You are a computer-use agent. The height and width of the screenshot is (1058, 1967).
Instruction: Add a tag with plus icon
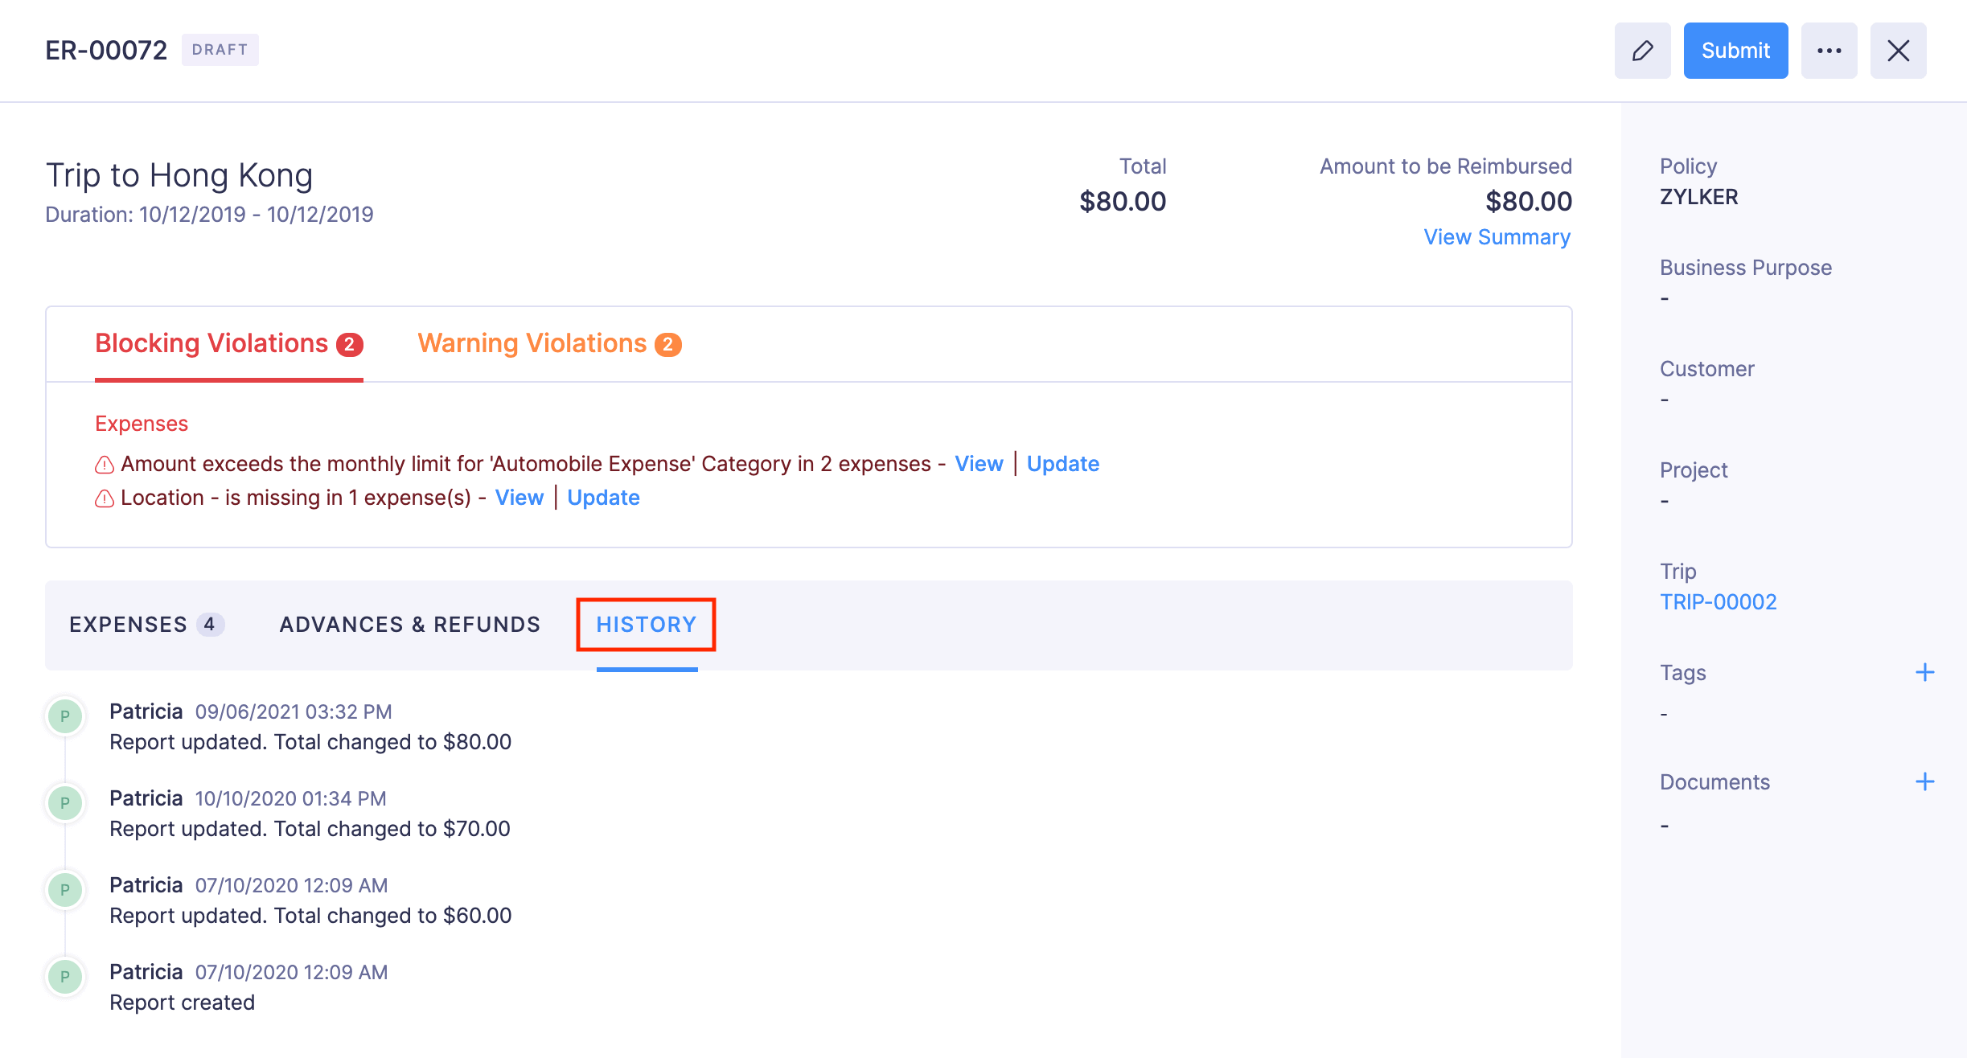(x=1924, y=672)
